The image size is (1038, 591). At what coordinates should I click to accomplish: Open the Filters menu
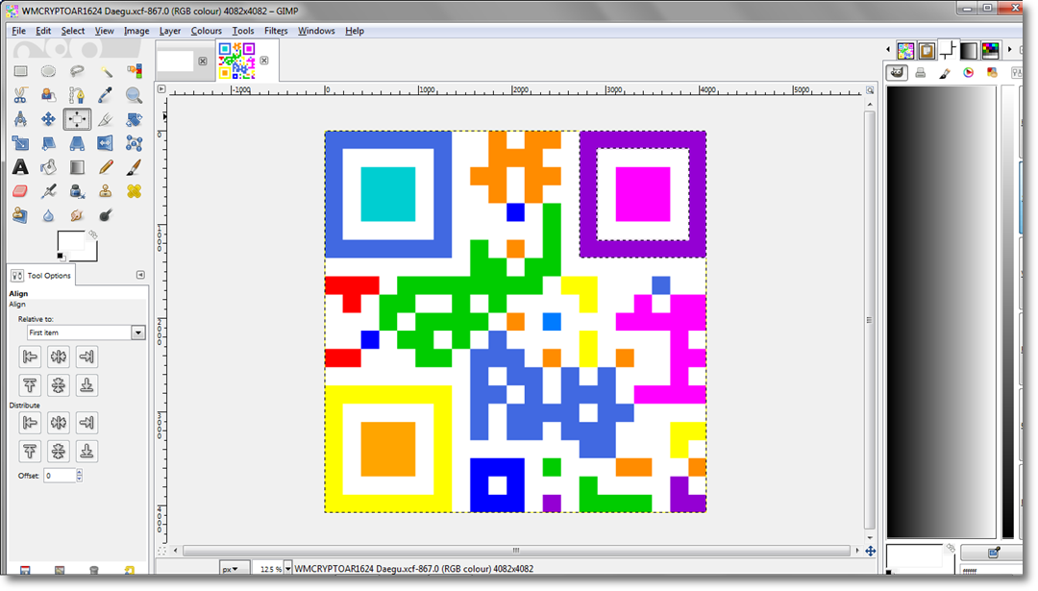276,31
